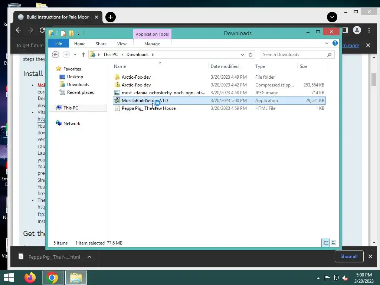
Task: Expand This PC breadcrumb arrow
Action: point(122,55)
